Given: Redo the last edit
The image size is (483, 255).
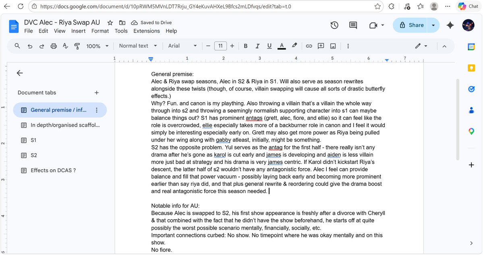Looking at the screenshot, I should [x=41, y=46].
